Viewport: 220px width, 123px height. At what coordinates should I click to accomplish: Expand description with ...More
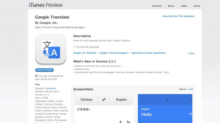(191, 53)
